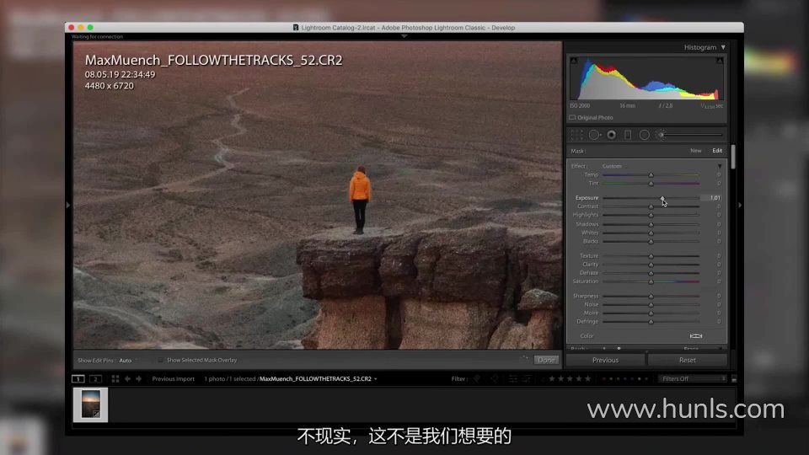Click the Done button
This screenshot has width=809, height=455.
(x=546, y=360)
